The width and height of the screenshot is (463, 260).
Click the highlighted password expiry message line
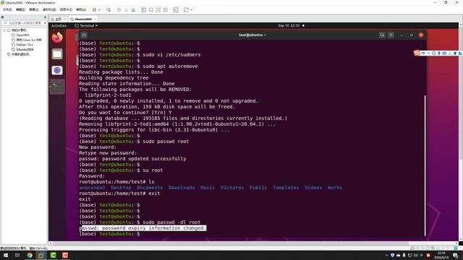pyautogui.click(x=143, y=228)
